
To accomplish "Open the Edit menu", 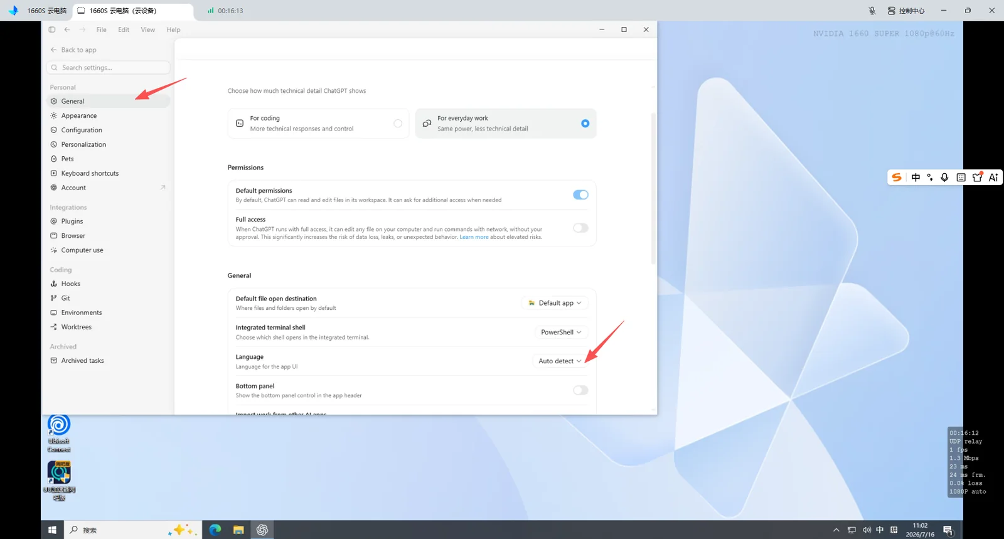I will click(124, 29).
